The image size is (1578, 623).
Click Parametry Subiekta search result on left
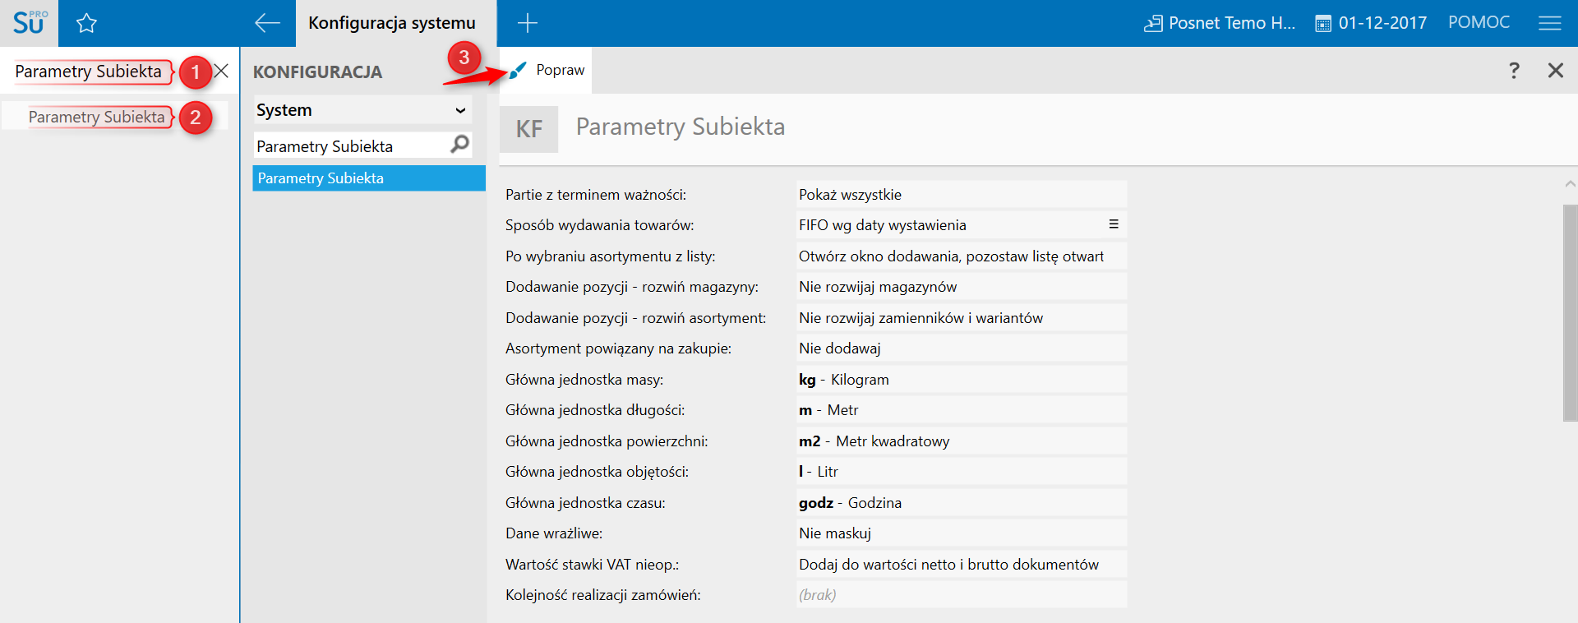tap(97, 117)
